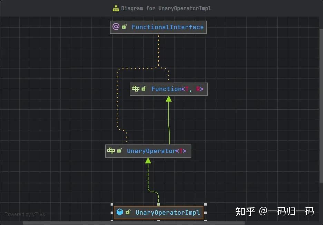Click the Powered by yFiles link
Screen dimensions: 323x225
coord(24,214)
